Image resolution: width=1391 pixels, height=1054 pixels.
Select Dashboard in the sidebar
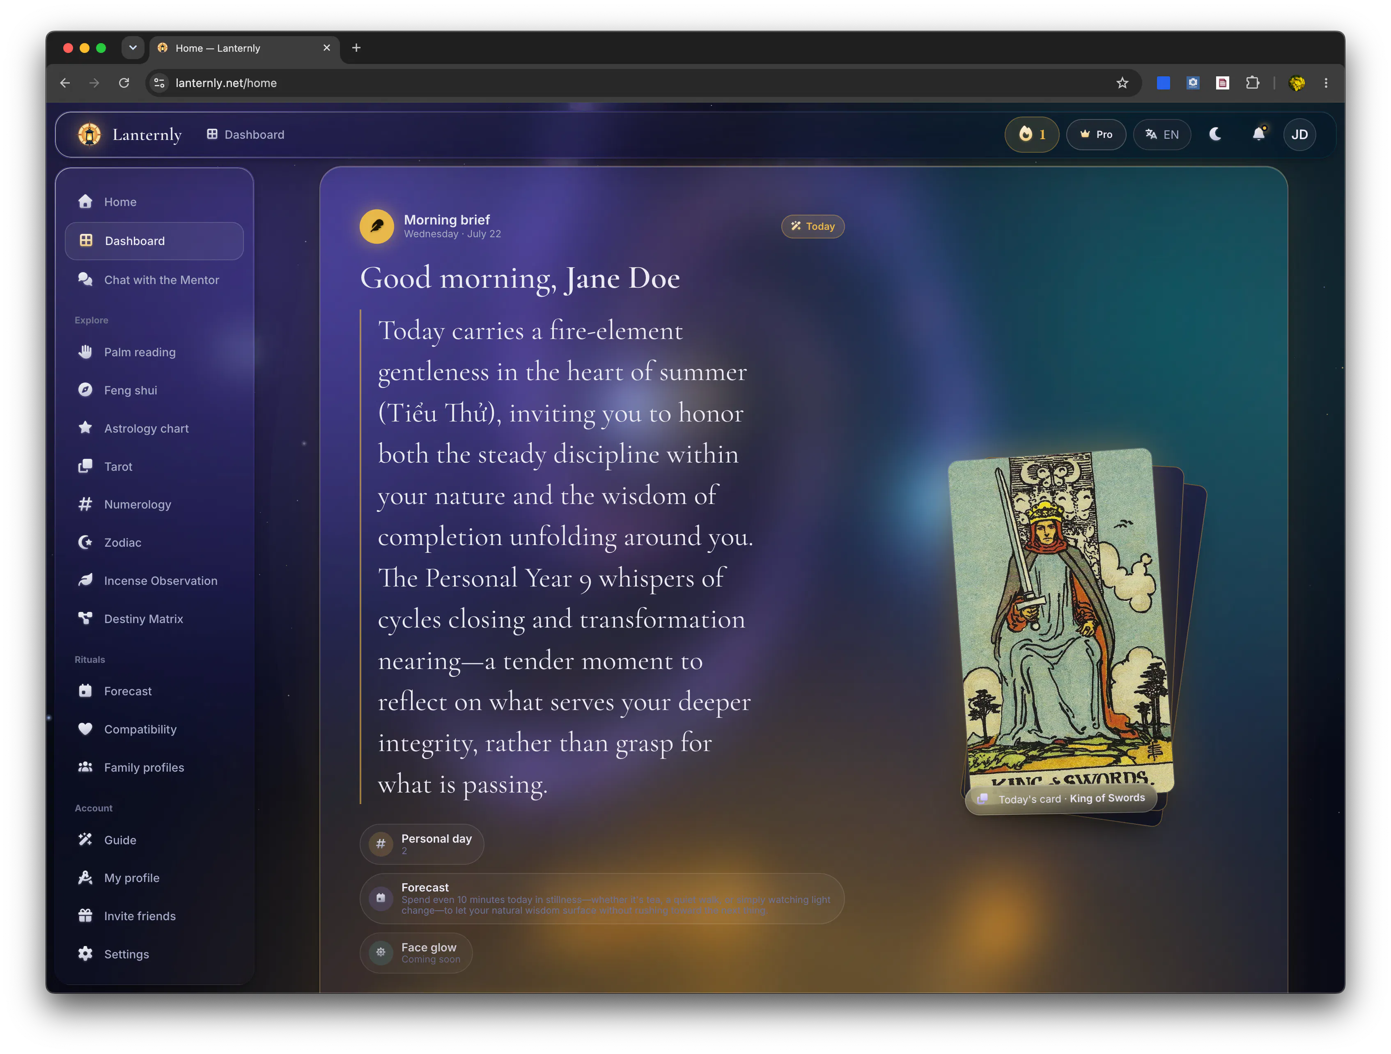coord(154,241)
